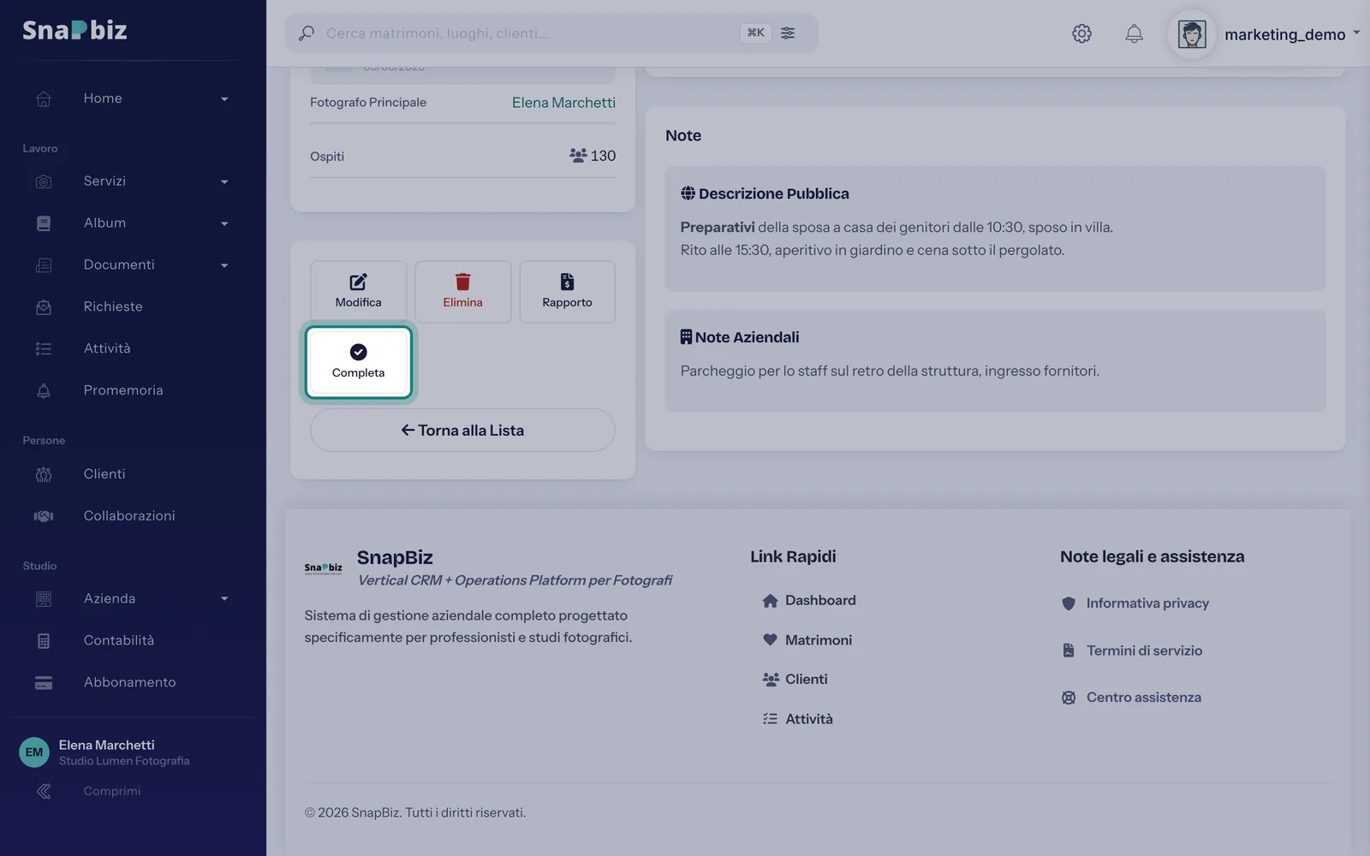Click Torna alla Lista button
Image resolution: width=1370 pixels, height=856 pixels.
click(x=462, y=430)
